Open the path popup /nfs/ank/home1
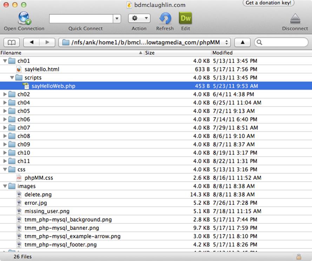This screenshot has width=312, height=261. point(145,42)
